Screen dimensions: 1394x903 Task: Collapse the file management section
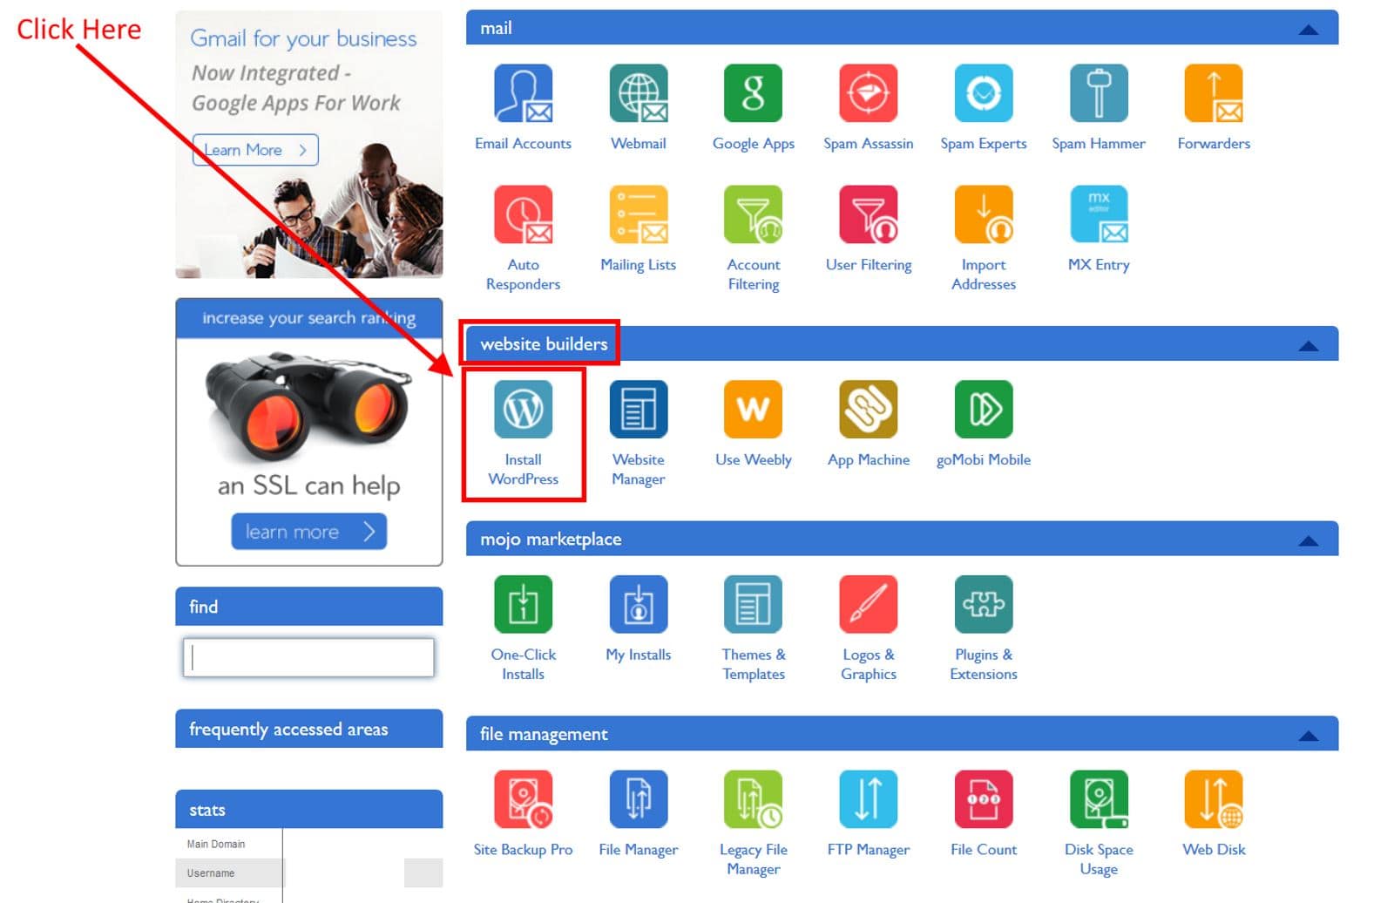[x=1308, y=736]
